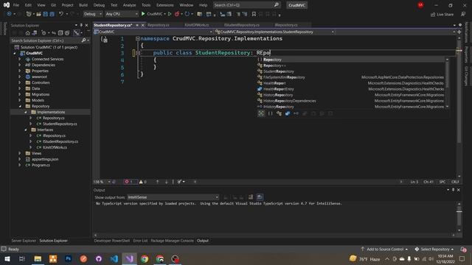Toggle the interface filter in IntelliSense popup
This screenshot has height=265, width=472.
click(x=296, y=113)
